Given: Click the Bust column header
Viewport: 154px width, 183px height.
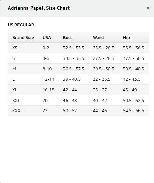Looking at the screenshot, I should coord(67,38).
